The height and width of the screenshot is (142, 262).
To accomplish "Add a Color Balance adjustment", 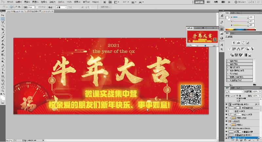I will [x=238, y=49].
